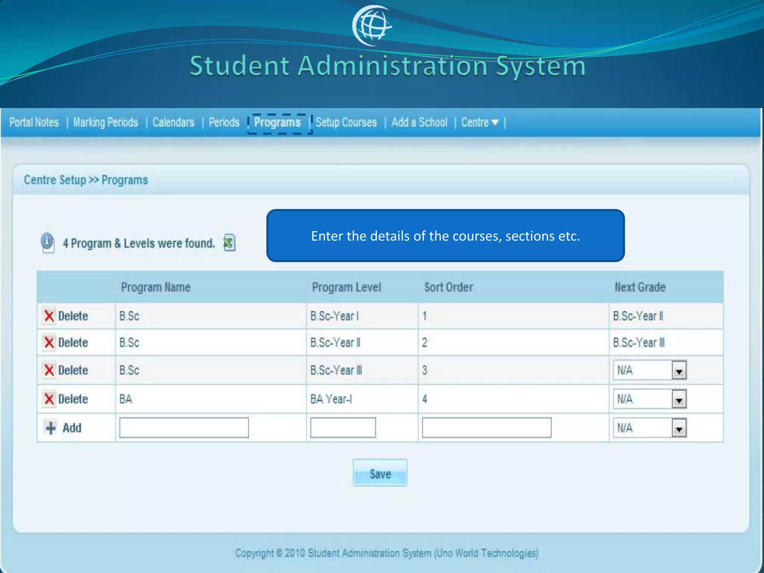Viewport: 764px width, 573px height.
Task: Click red X icon for B.Sc-Year III row
Action: [49, 370]
